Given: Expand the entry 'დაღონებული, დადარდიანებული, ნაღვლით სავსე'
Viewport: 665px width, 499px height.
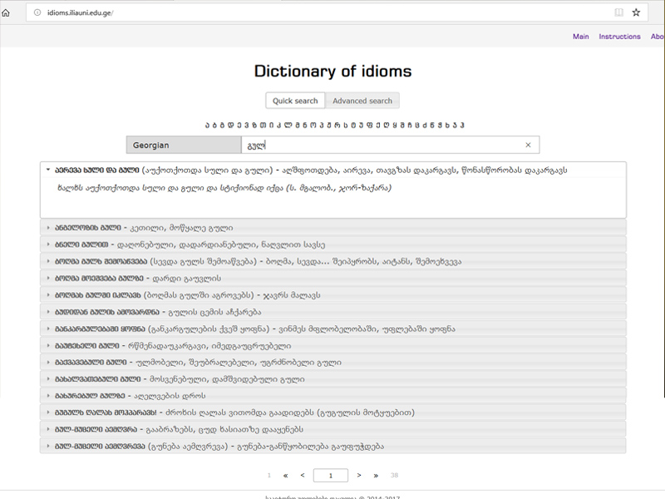Looking at the screenshot, I should tap(333, 245).
